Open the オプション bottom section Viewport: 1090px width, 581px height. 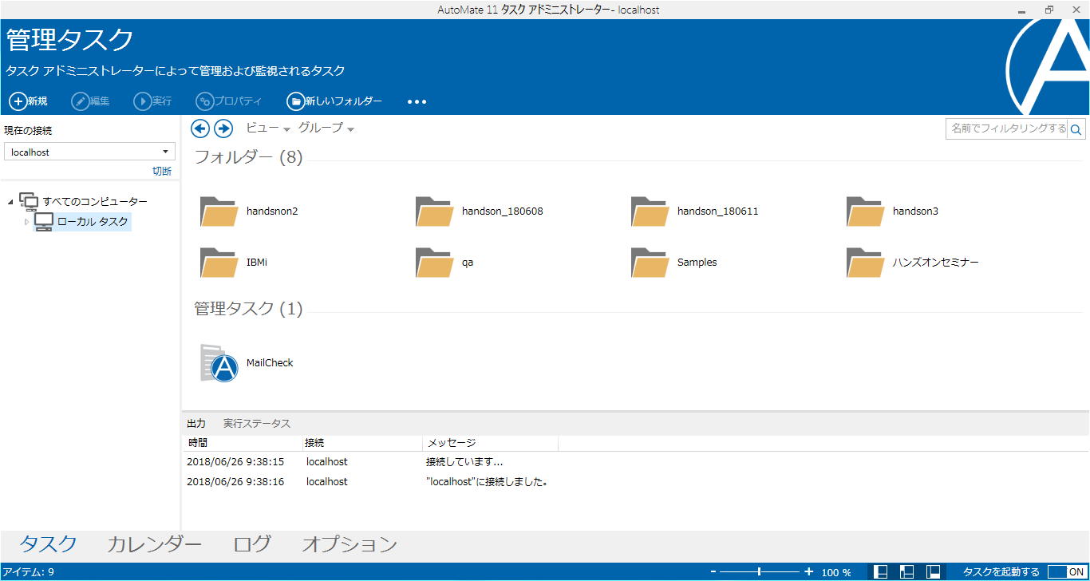(x=350, y=544)
